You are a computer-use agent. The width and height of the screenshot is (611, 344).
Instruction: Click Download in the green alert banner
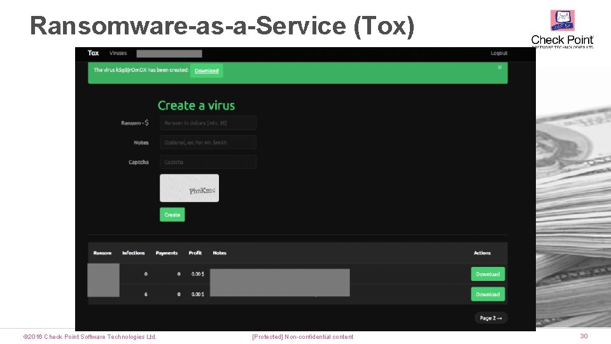(x=206, y=71)
